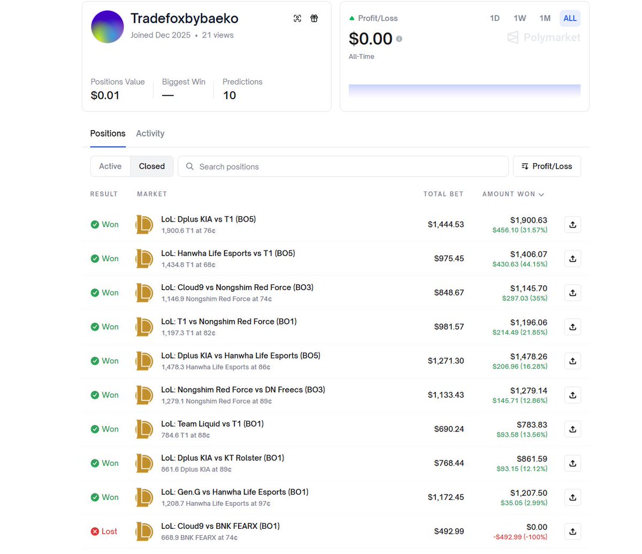Click the gift icon beside the username

314,18
